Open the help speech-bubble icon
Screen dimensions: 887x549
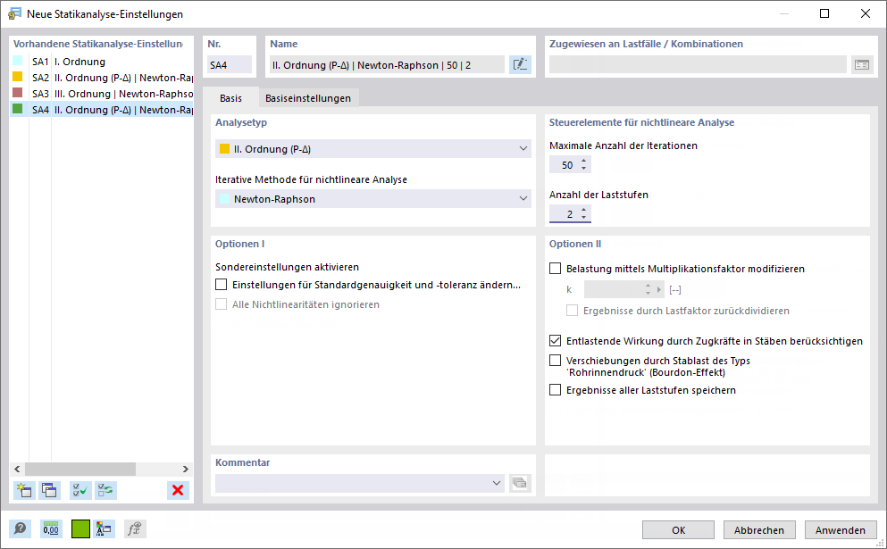[21, 528]
